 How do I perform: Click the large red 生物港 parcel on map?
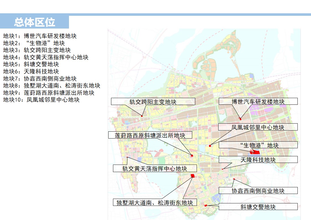(255, 152)
